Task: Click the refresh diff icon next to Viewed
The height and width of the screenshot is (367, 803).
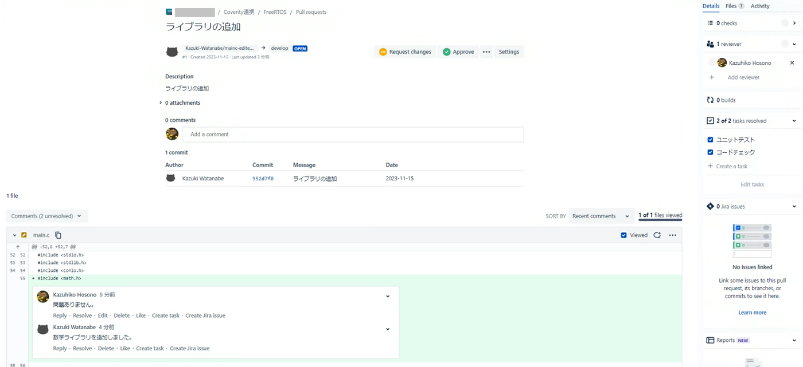Action: click(x=657, y=235)
